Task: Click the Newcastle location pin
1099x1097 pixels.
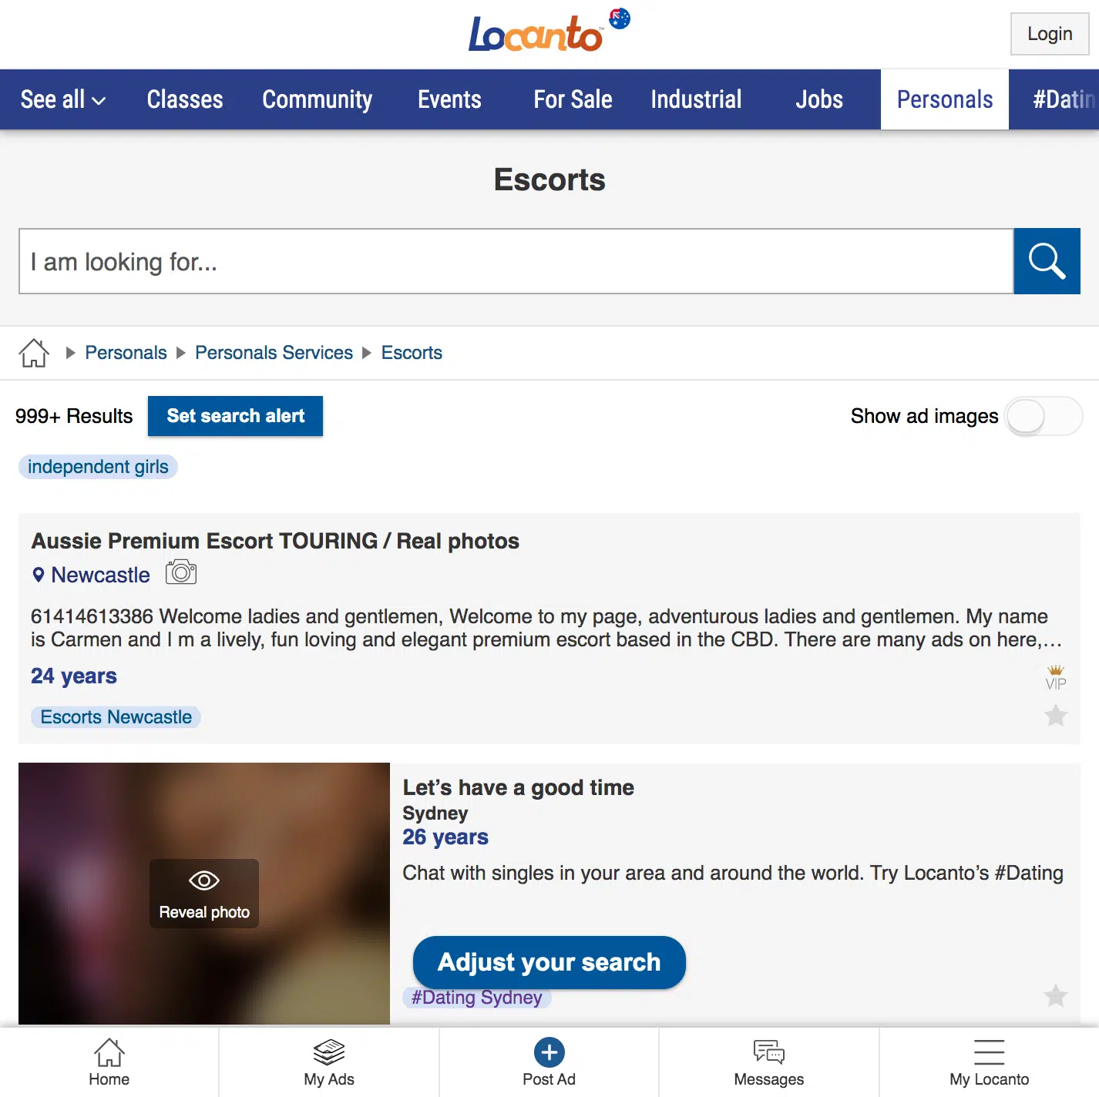Action: (39, 575)
